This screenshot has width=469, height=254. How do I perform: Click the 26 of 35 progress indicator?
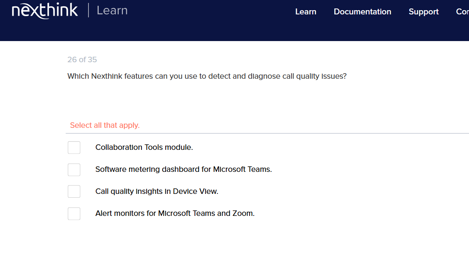tap(82, 59)
